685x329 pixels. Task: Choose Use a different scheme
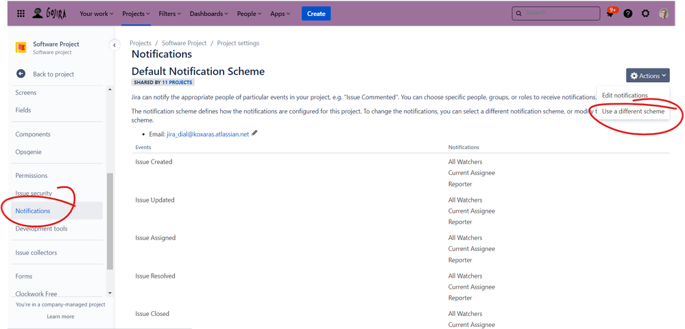633,111
